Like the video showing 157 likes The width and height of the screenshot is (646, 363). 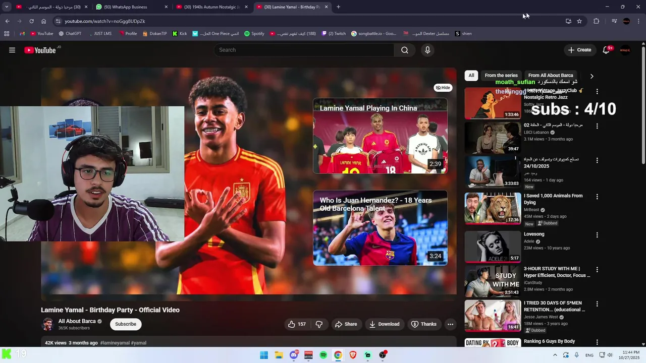[x=297, y=324]
